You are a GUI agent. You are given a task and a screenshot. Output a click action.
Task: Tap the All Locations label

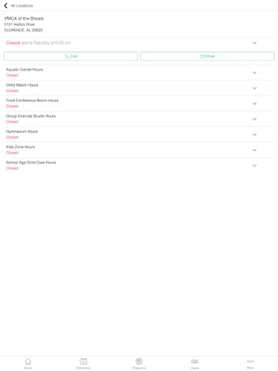coord(22,6)
